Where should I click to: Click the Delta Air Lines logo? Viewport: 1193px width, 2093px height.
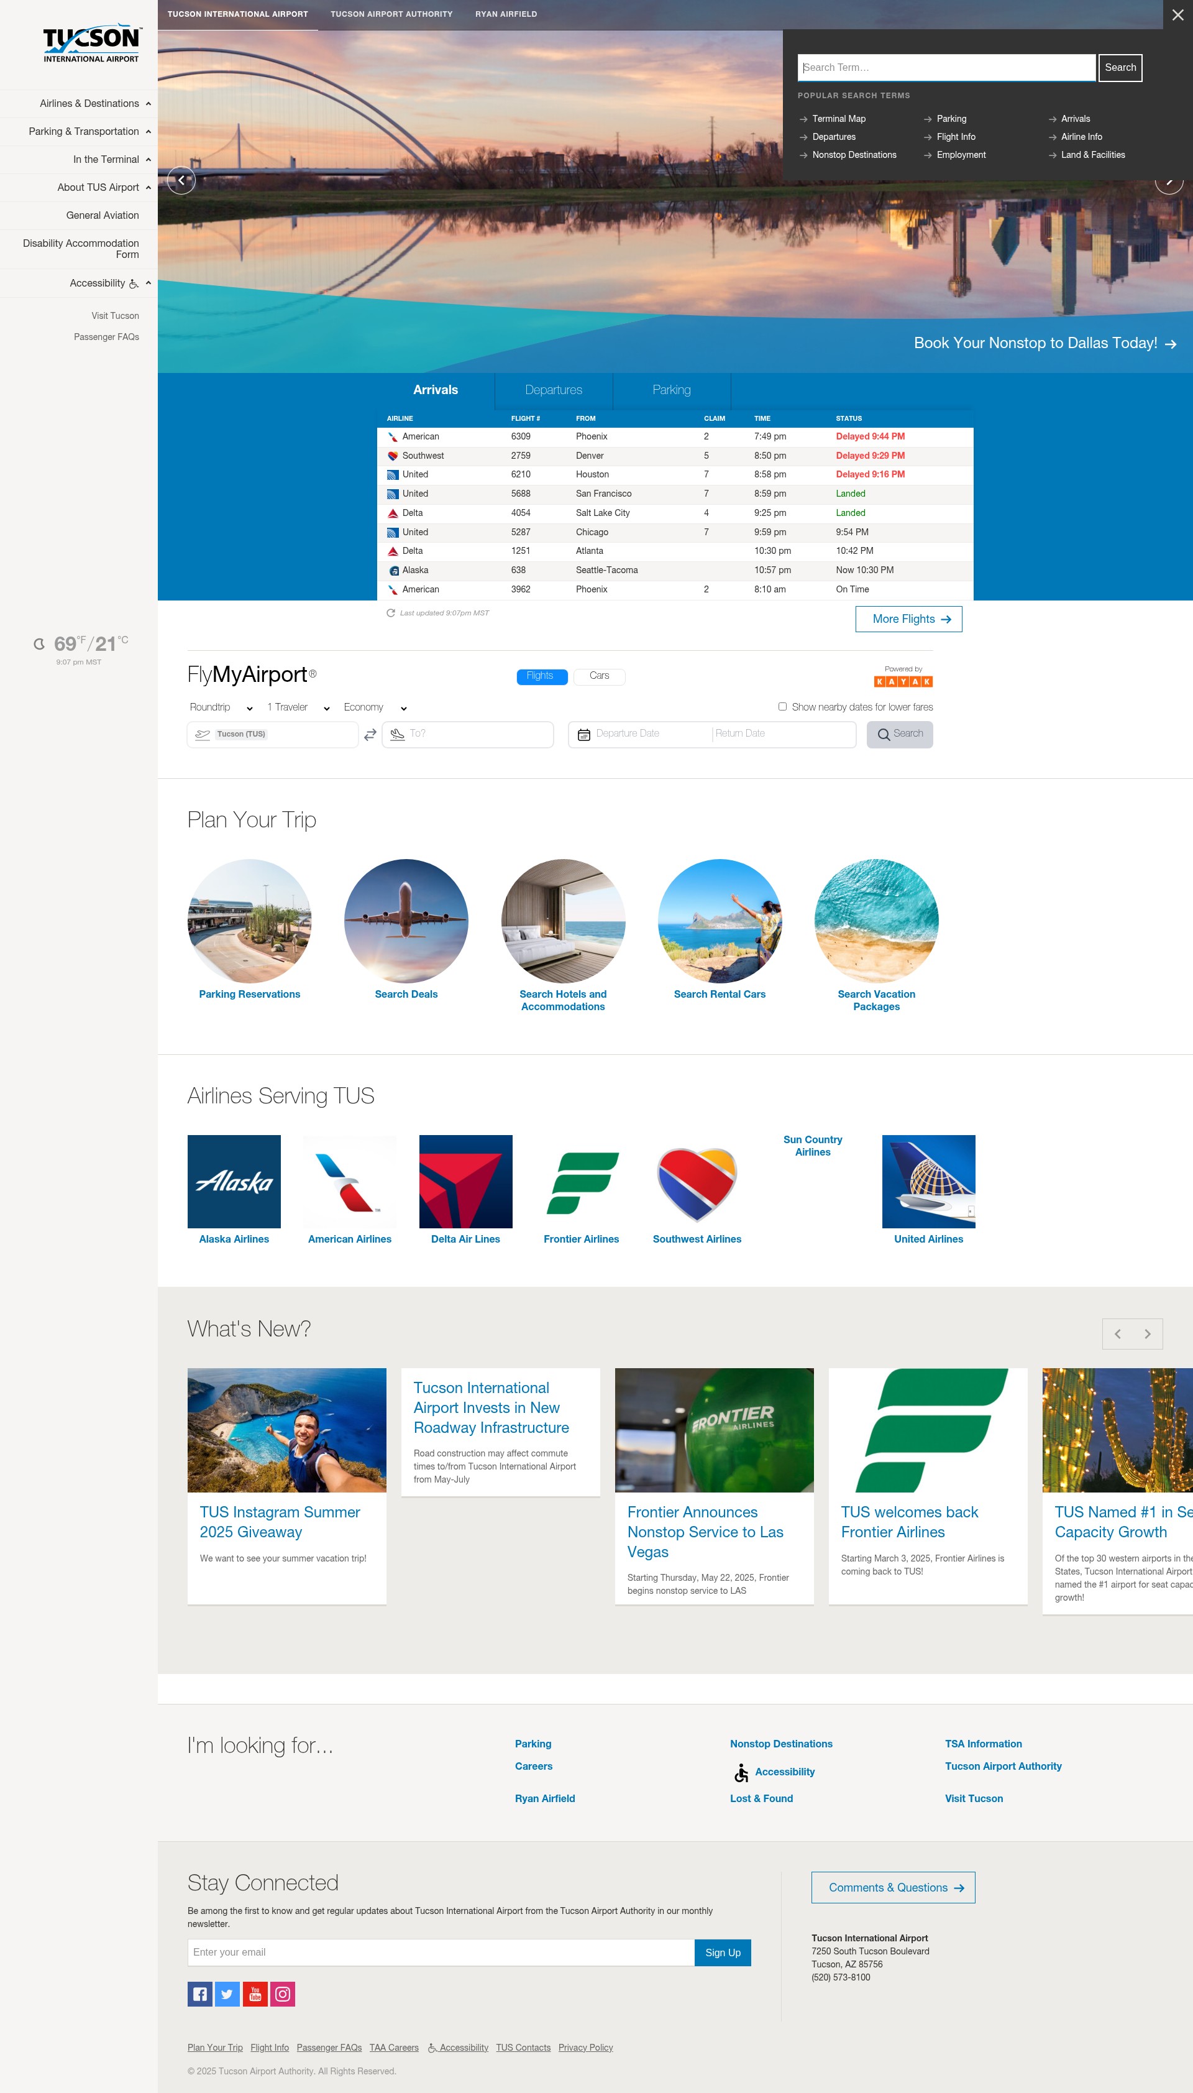click(465, 1181)
